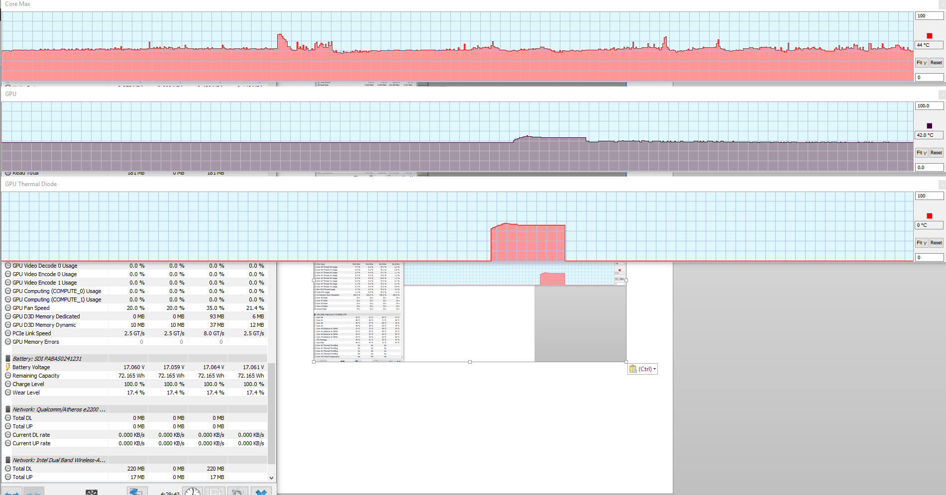
Task: Click the 8.0 GT/s PCIe link value
Action: click(214, 333)
